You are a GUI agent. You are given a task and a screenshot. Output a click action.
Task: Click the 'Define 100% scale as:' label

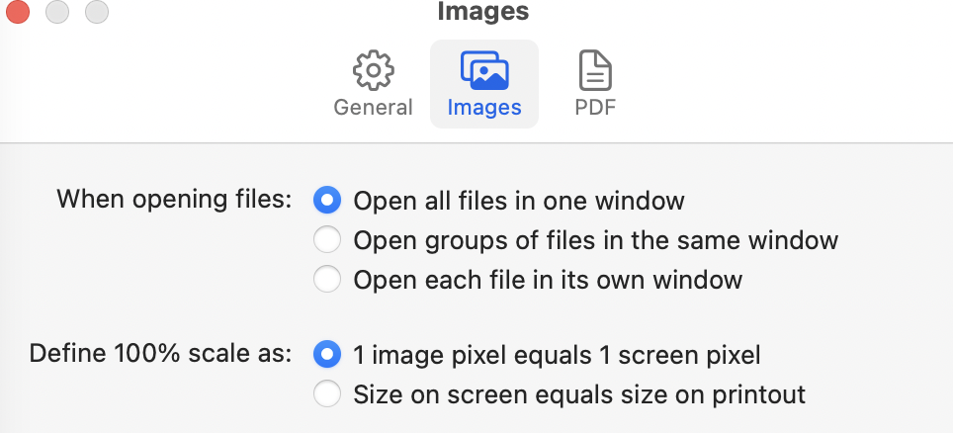pyautogui.click(x=160, y=353)
